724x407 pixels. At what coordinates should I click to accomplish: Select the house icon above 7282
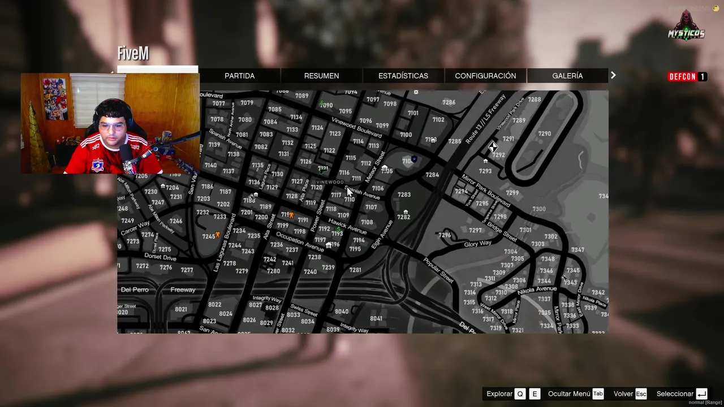tap(405, 212)
